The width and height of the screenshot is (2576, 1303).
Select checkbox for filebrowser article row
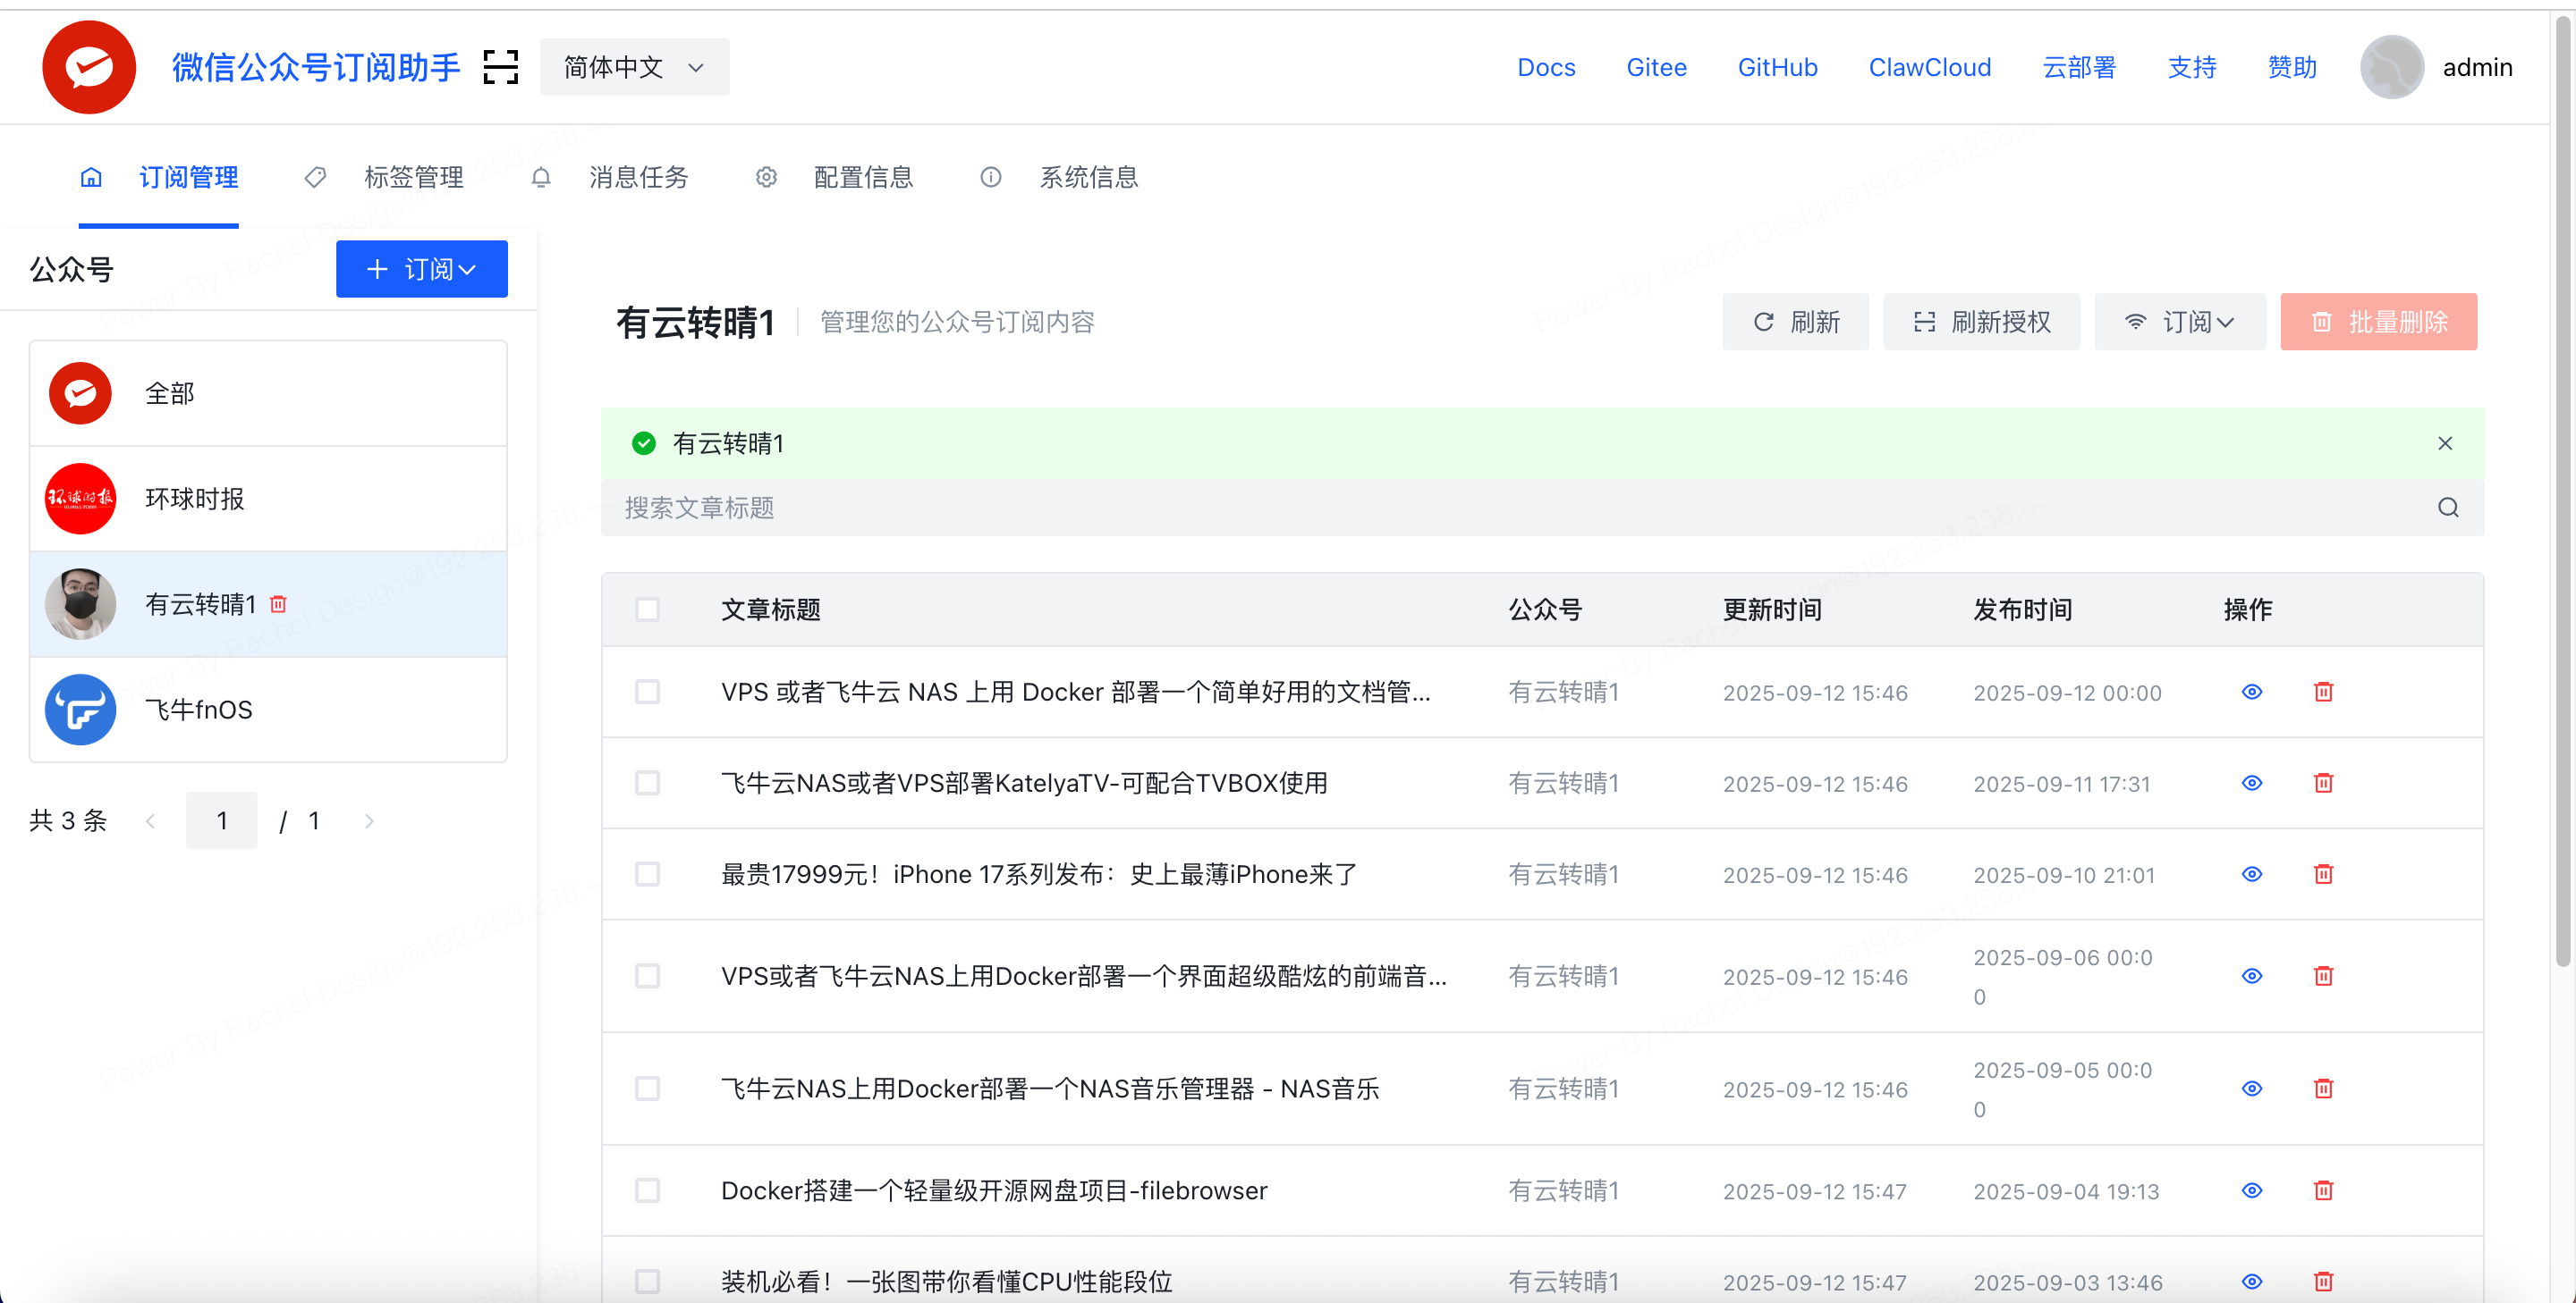pyautogui.click(x=647, y=1190)
